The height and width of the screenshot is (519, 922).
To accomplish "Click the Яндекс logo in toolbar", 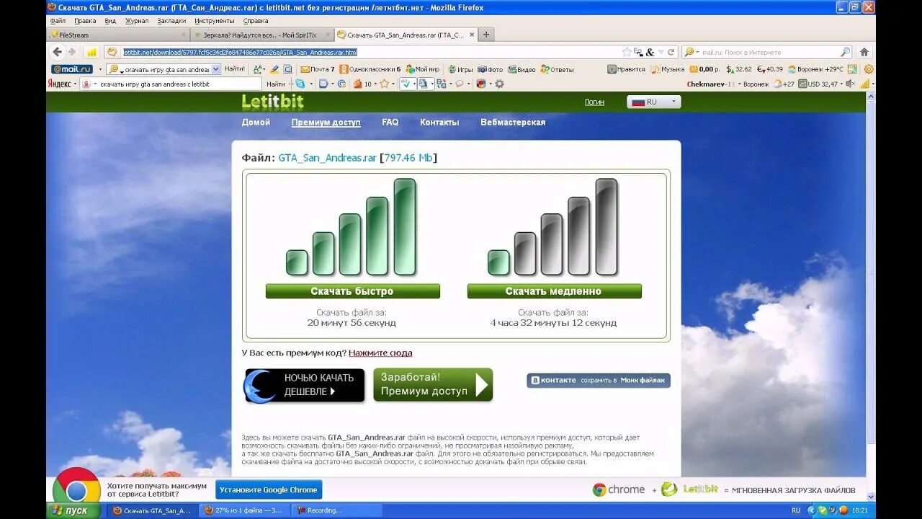I will click(x=59, y=84).
